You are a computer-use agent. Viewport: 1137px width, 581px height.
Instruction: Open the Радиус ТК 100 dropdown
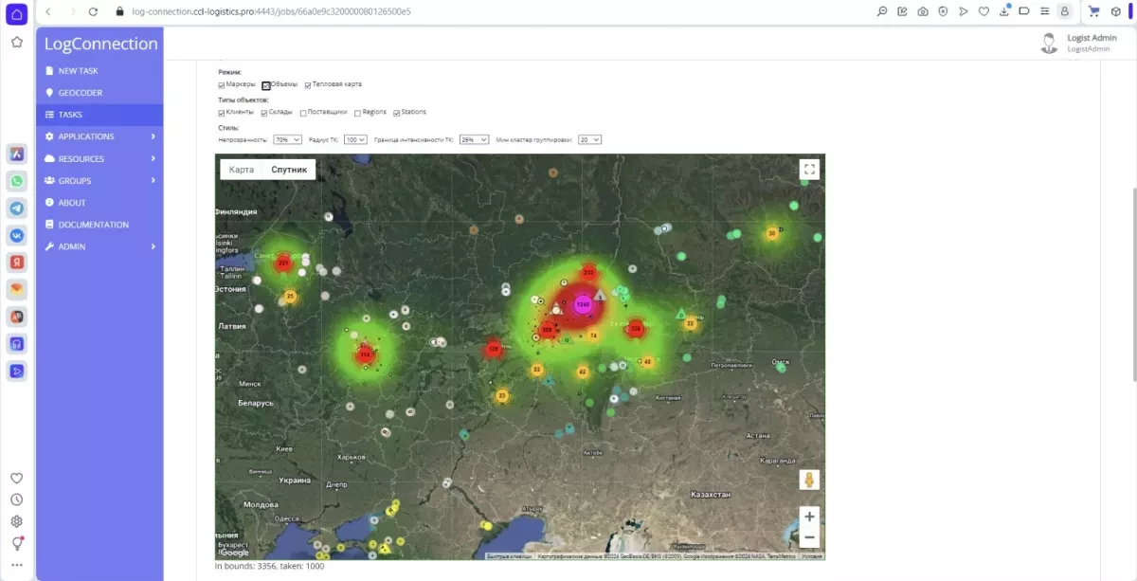[x=355, y=139]
